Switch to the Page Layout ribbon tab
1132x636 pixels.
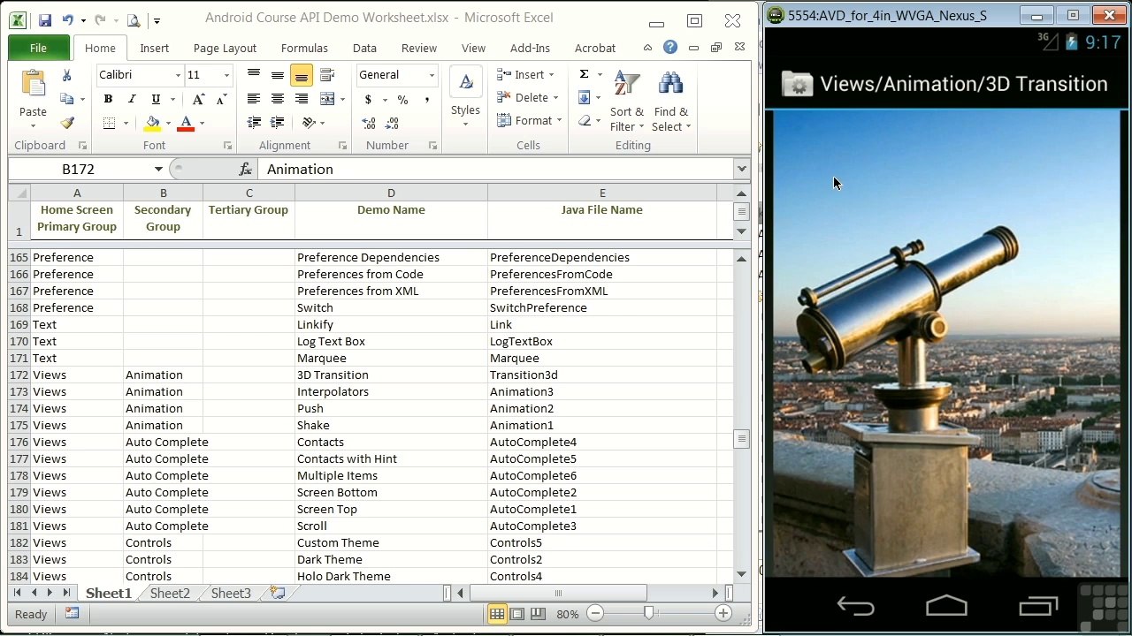point(225,48)
